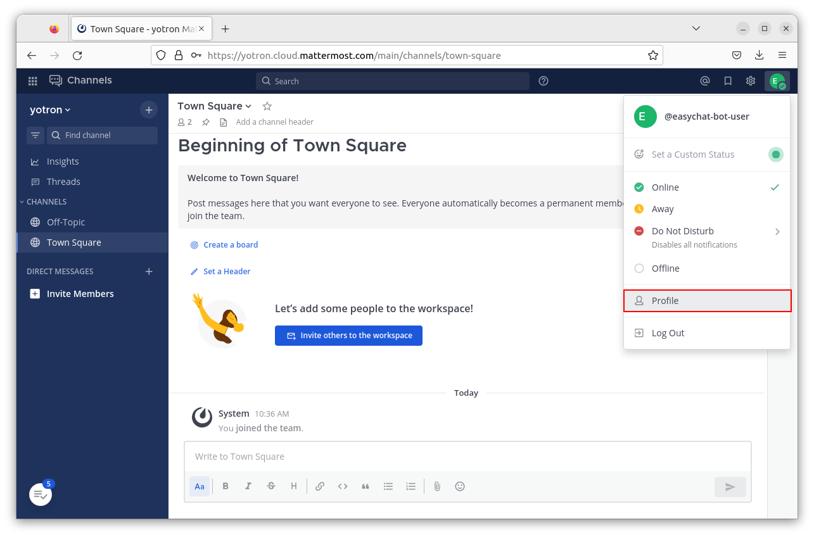Open Firefox list all tabs dropdown
This screenshot has width=814, height=537.
click(696, 28)
